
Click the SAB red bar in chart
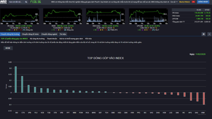(178, 94)
